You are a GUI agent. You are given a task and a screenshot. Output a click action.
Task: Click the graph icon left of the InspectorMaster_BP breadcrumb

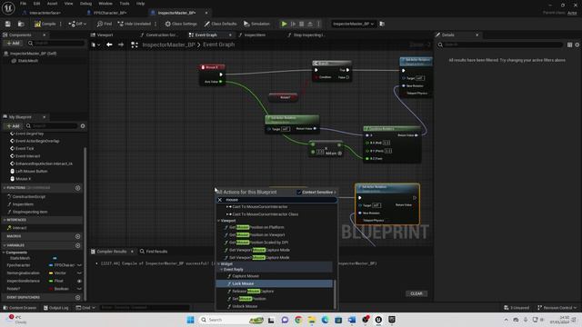[135, 45]
